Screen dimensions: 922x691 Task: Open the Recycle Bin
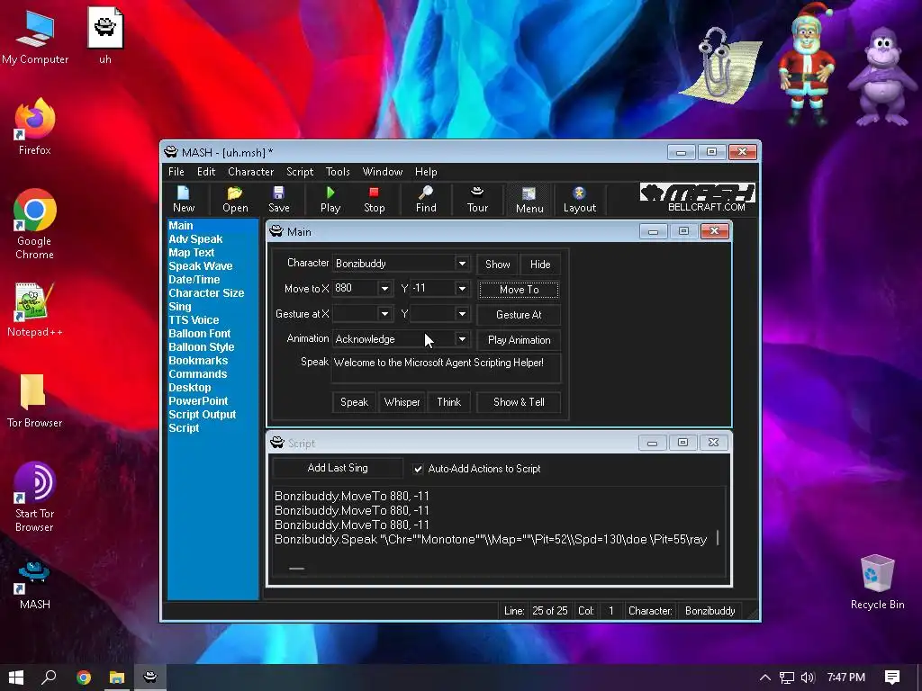(877, 582)
